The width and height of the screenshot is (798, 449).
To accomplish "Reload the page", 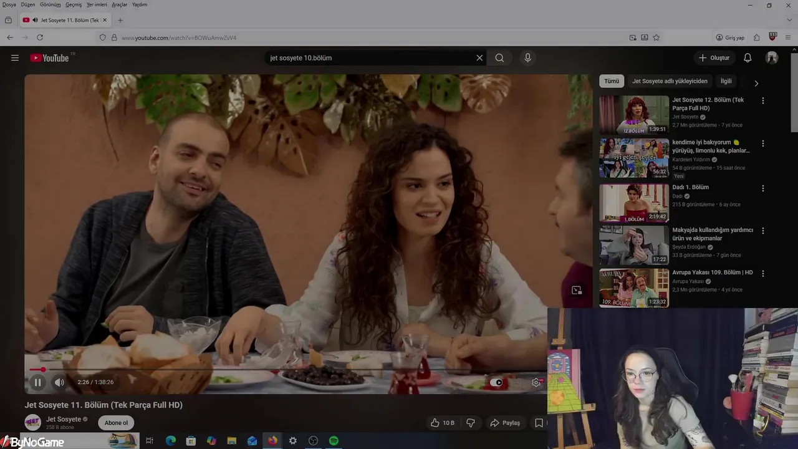I will 40,37.
